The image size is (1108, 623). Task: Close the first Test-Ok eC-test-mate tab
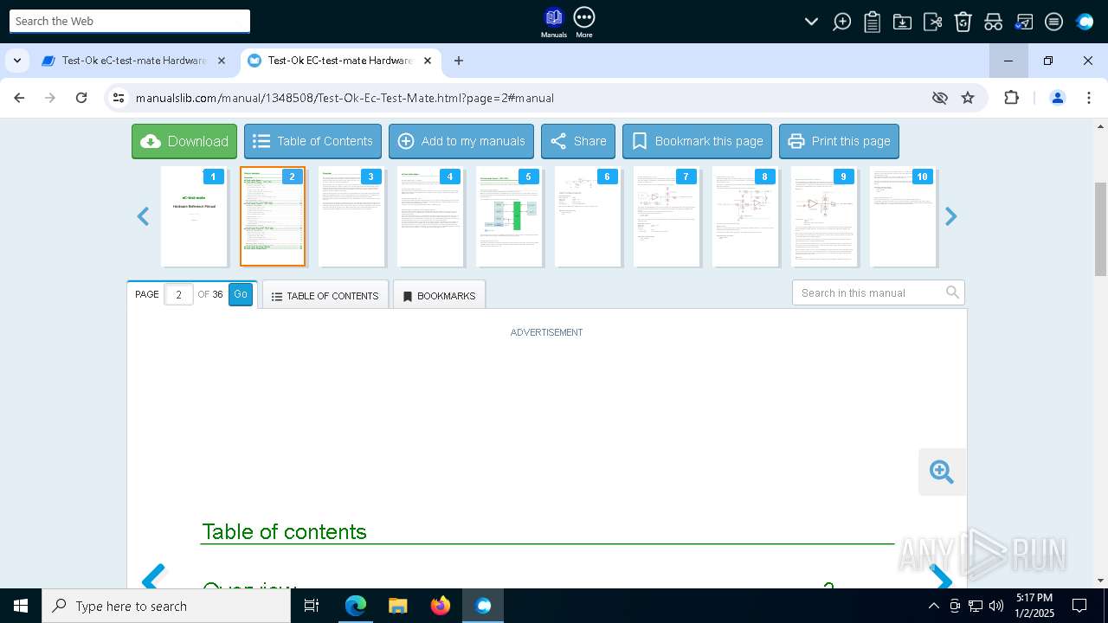222,61
